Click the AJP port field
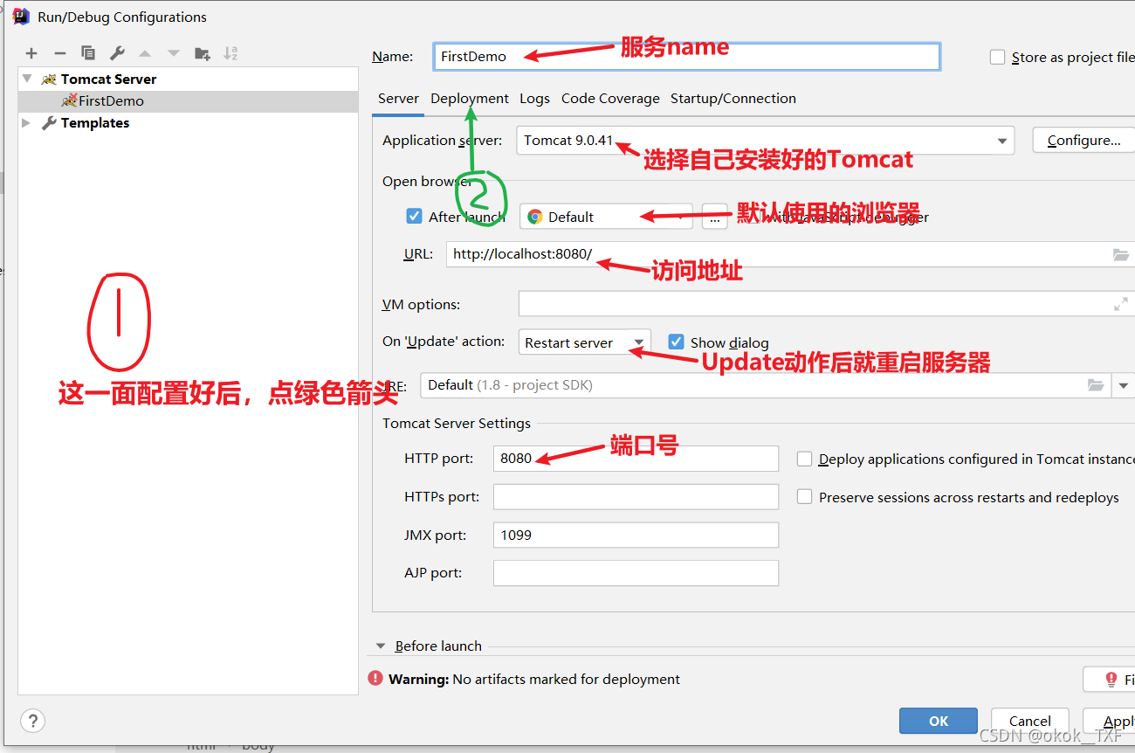 (x=636, y=573)
